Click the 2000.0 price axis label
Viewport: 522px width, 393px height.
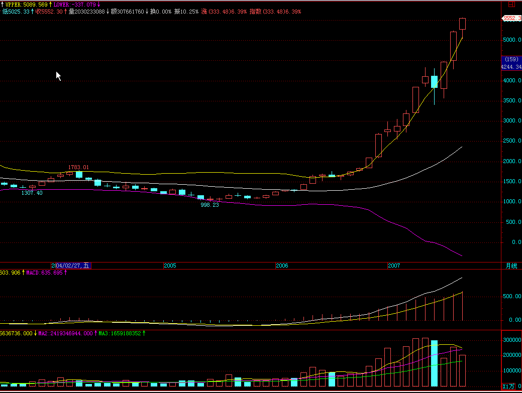pos(512,161)
